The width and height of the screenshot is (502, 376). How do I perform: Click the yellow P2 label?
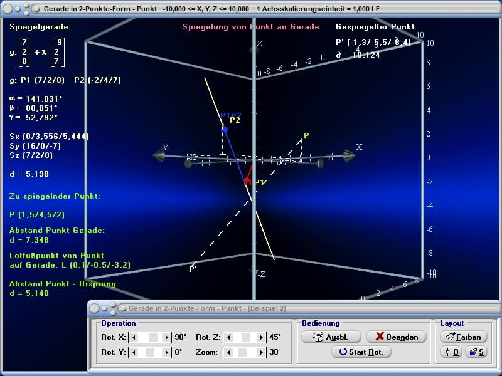pyautogui.click(x=235, y=120)
